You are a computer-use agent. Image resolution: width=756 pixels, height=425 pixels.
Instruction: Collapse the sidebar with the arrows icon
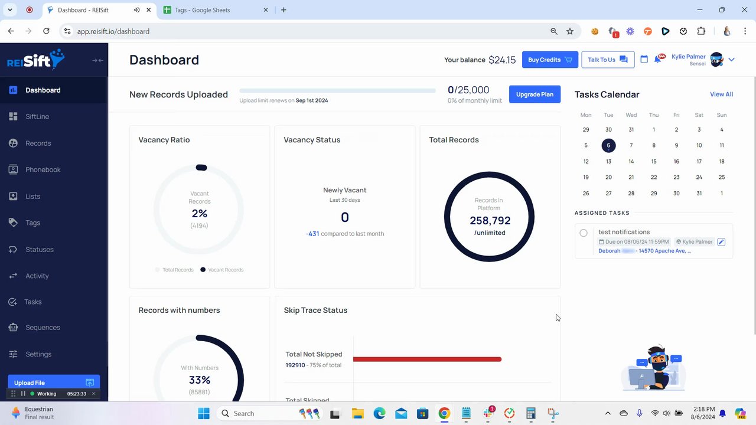[98, 60]
